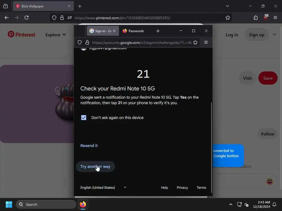Switch to Sign in - Google tab

coord(103,31)
